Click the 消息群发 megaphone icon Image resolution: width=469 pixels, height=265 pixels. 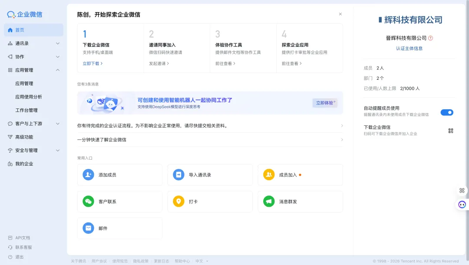pos(269,202)
